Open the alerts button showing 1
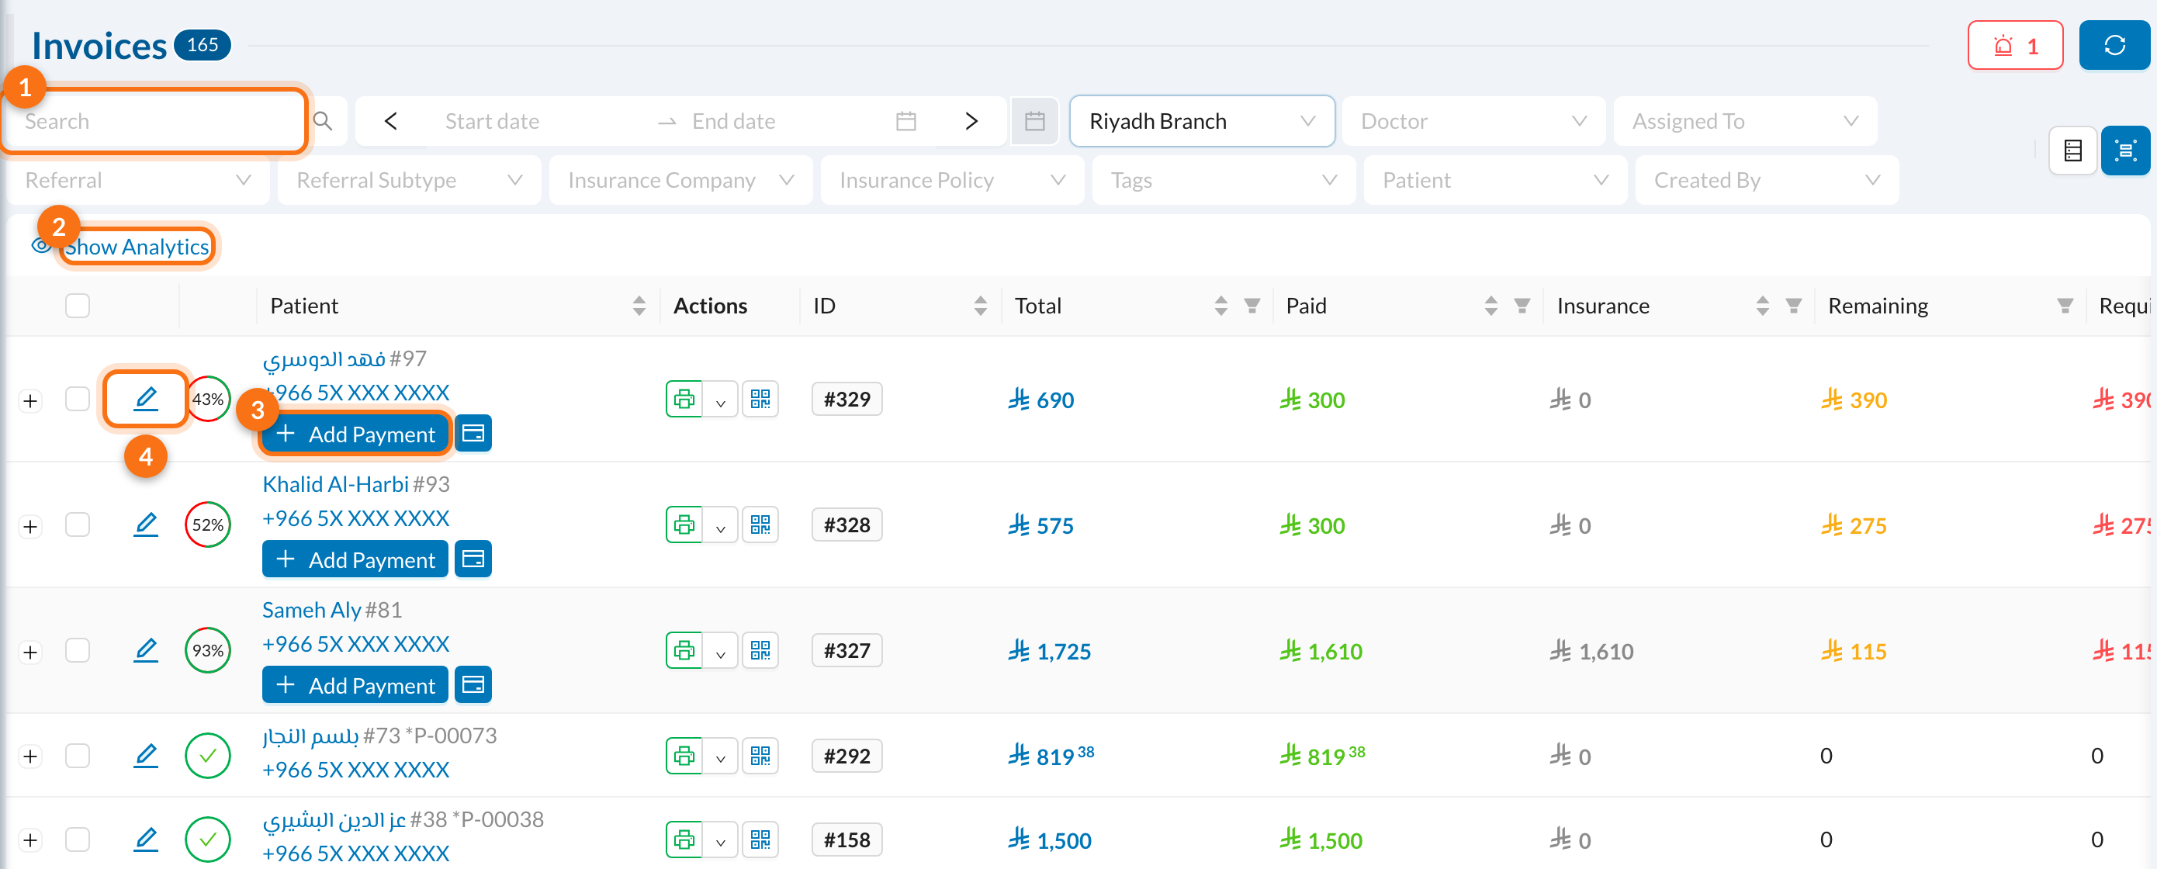2157x869 pixels. pyautogui.click(x=2015, y=45)
